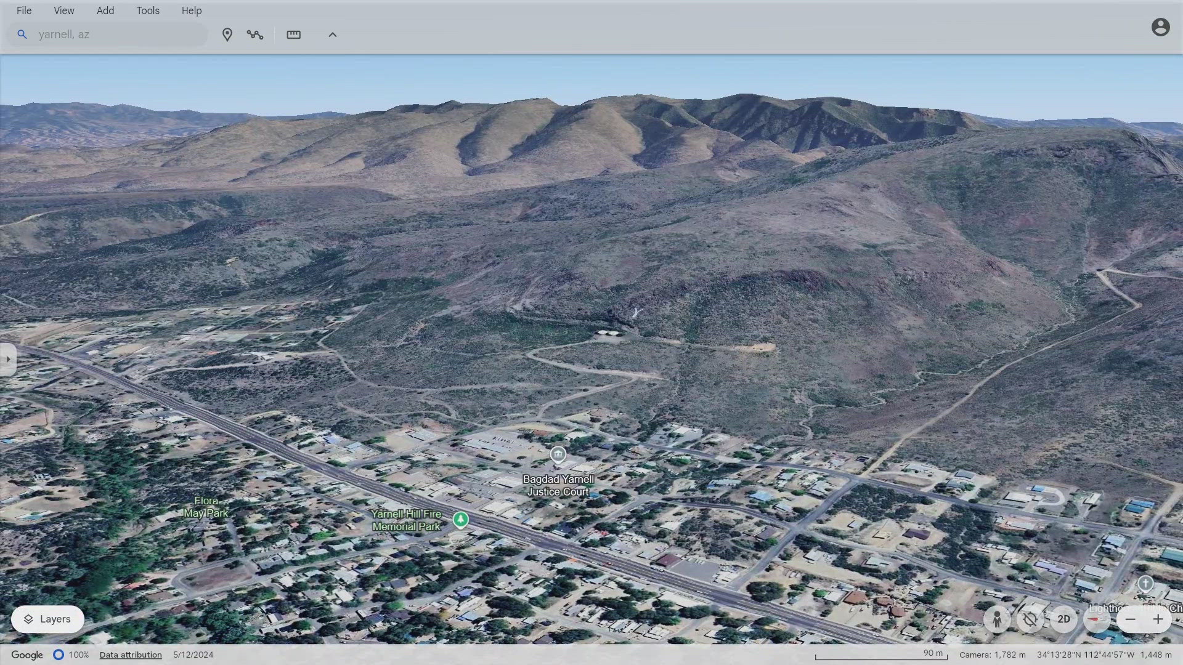Open the Help menu
The width and height of the screenshot is (1183, 665).
[192, 10]
